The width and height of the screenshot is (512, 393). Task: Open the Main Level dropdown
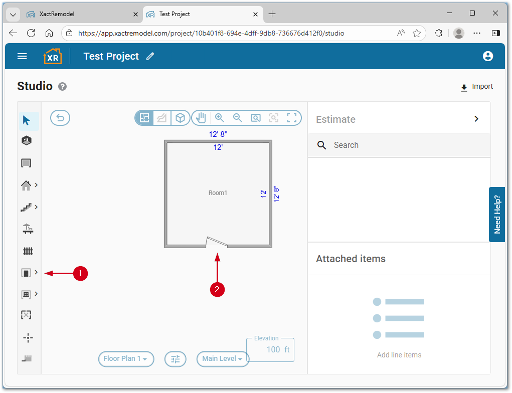(223, 359)
